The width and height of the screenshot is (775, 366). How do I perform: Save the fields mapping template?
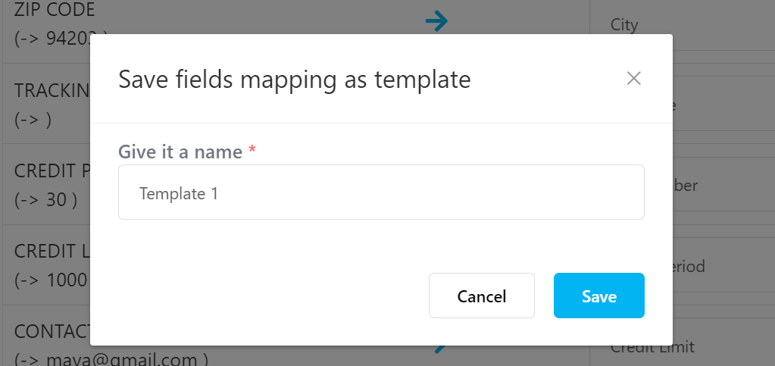(x=599, y=296)
